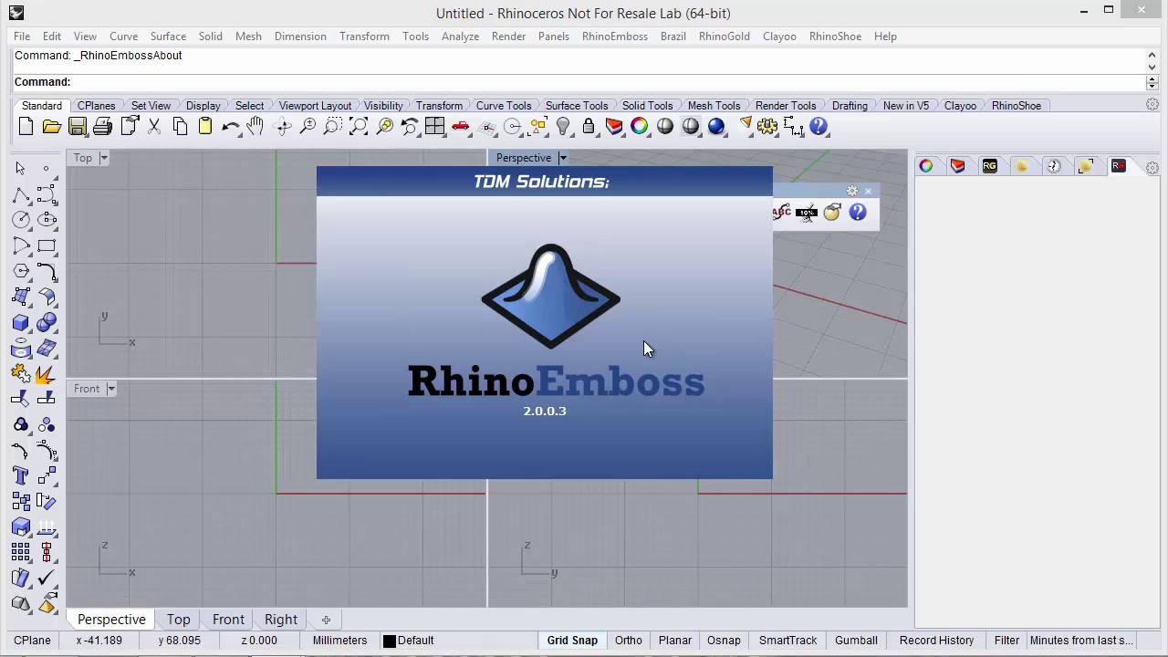Viewport: 1168px width, 657px height.
Task: Activate the Pan hand tool
Action: [x=256, y=127]
